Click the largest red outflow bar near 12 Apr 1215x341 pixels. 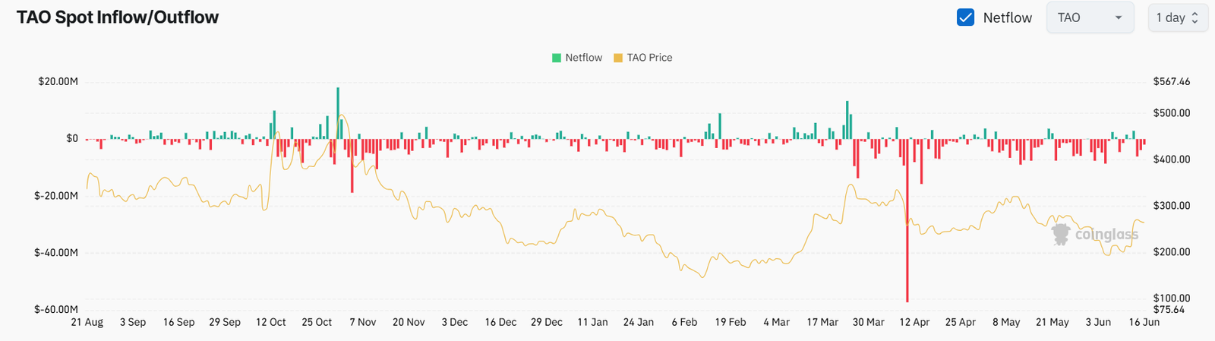tap(907, 220)
